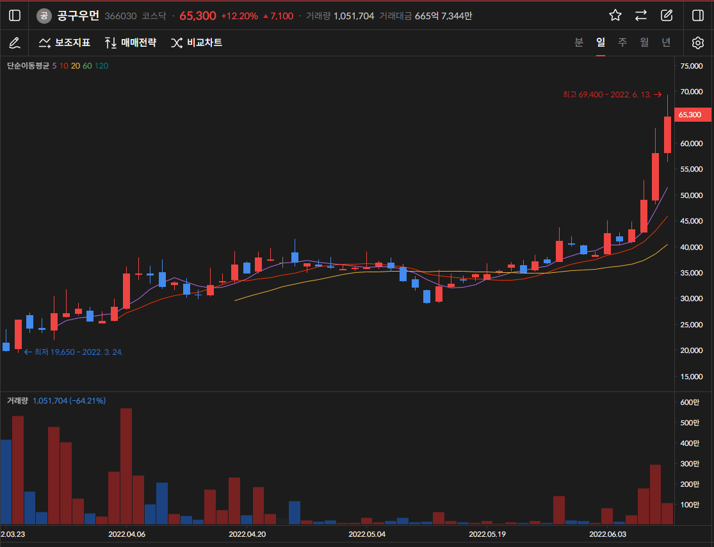Image resolution: width=714 pixels, height=547 pixels.
Task: Add 공구우먼 to favorites with star icon
Action: [x=615, y=15]
